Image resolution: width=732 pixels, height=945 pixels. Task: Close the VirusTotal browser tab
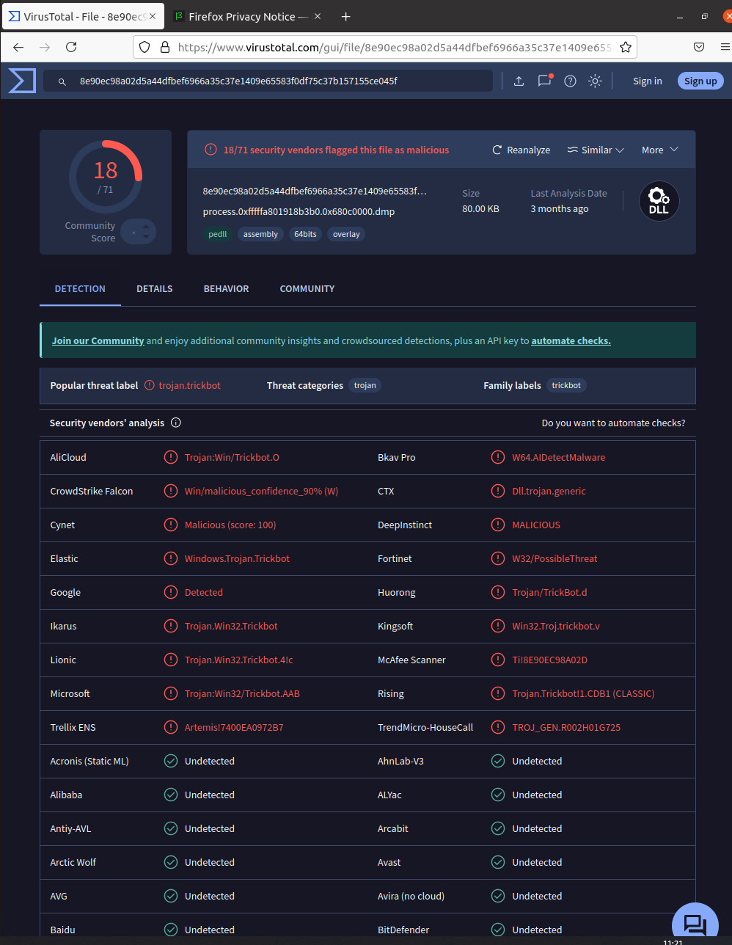coord(153,16)
